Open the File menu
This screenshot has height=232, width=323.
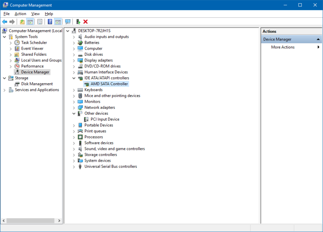(x=6, y=14)
